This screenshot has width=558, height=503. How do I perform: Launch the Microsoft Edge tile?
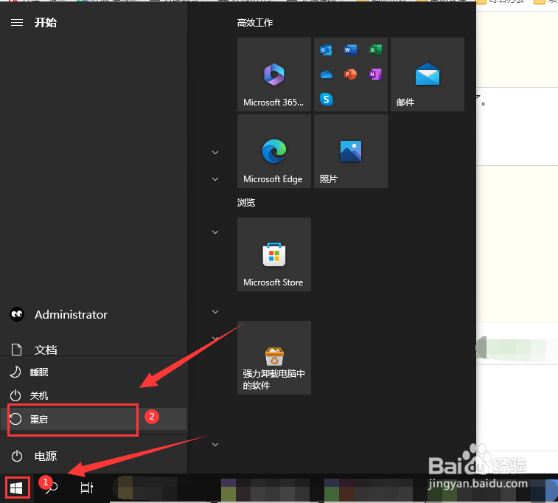click(274, 151)
